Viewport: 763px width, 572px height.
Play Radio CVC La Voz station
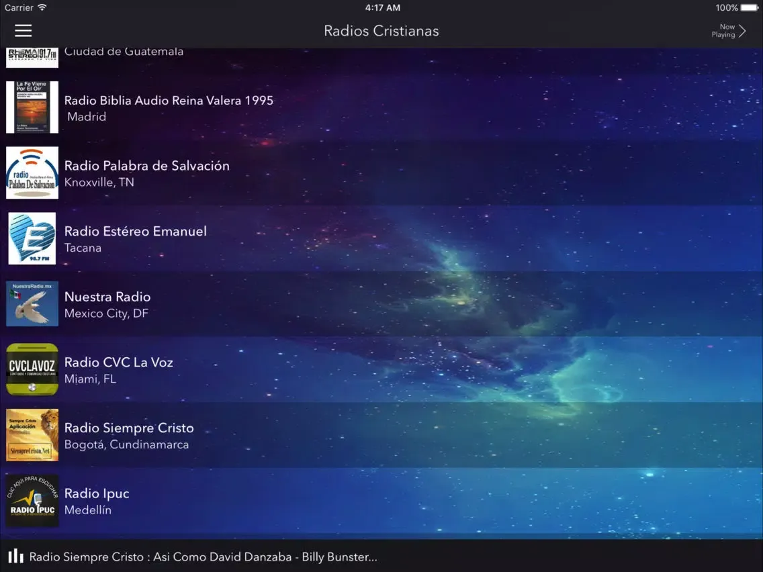pyautogui.click(x=381, y=370)
